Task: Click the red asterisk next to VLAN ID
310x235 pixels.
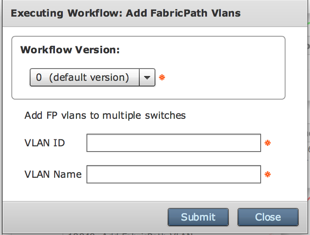Action: 268,143
